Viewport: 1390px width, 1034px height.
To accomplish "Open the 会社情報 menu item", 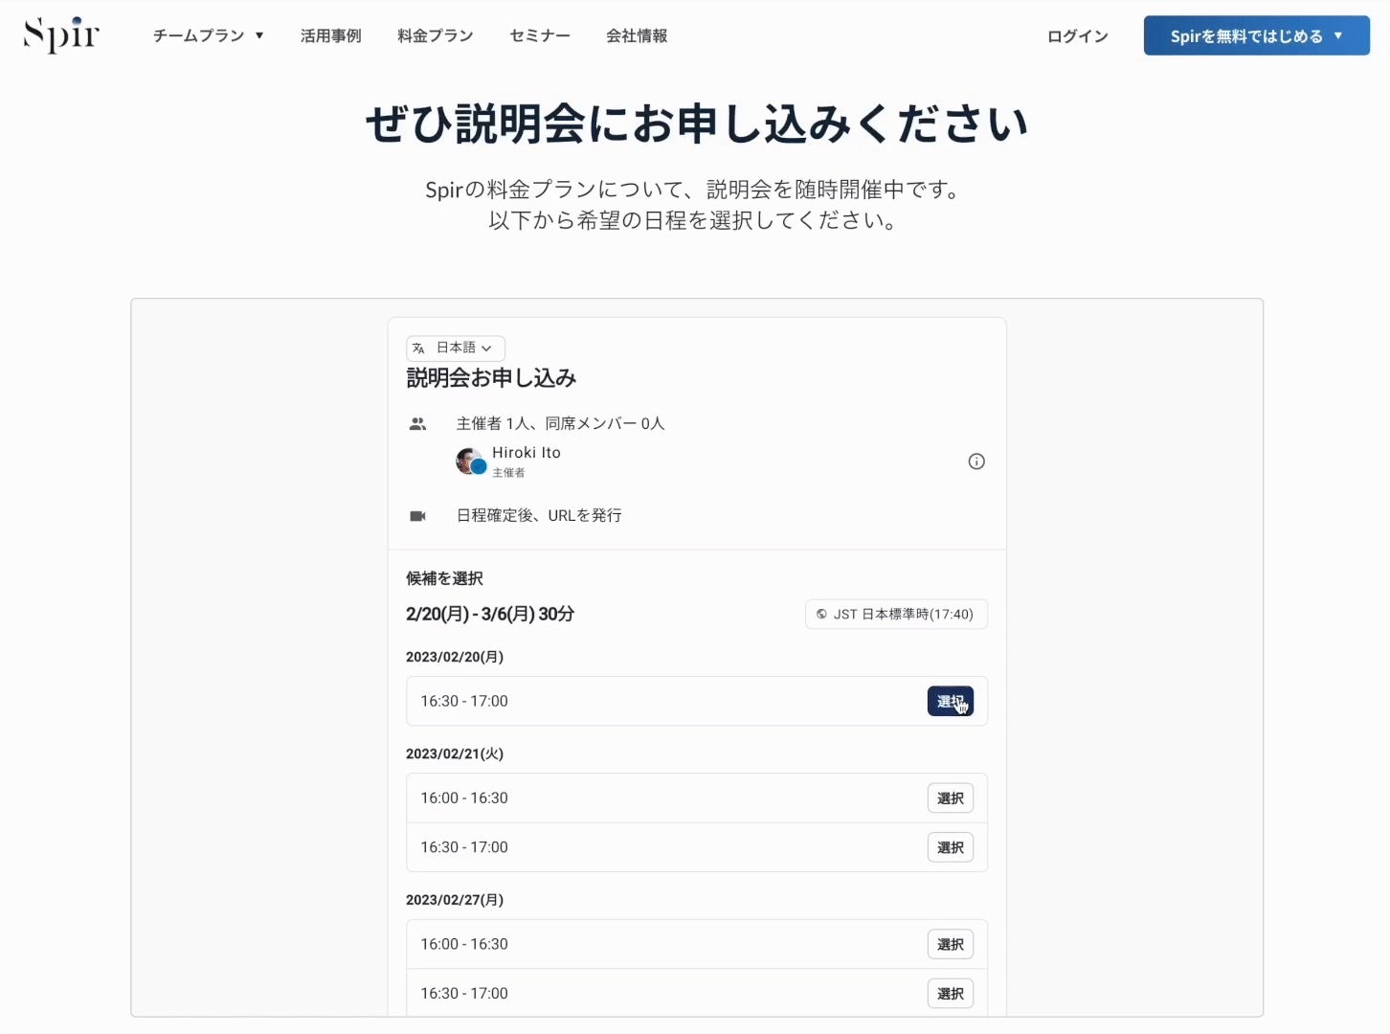I will coord(637,35).
